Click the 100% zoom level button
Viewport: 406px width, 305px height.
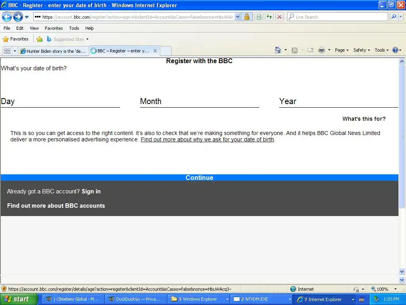coord(379,289)
